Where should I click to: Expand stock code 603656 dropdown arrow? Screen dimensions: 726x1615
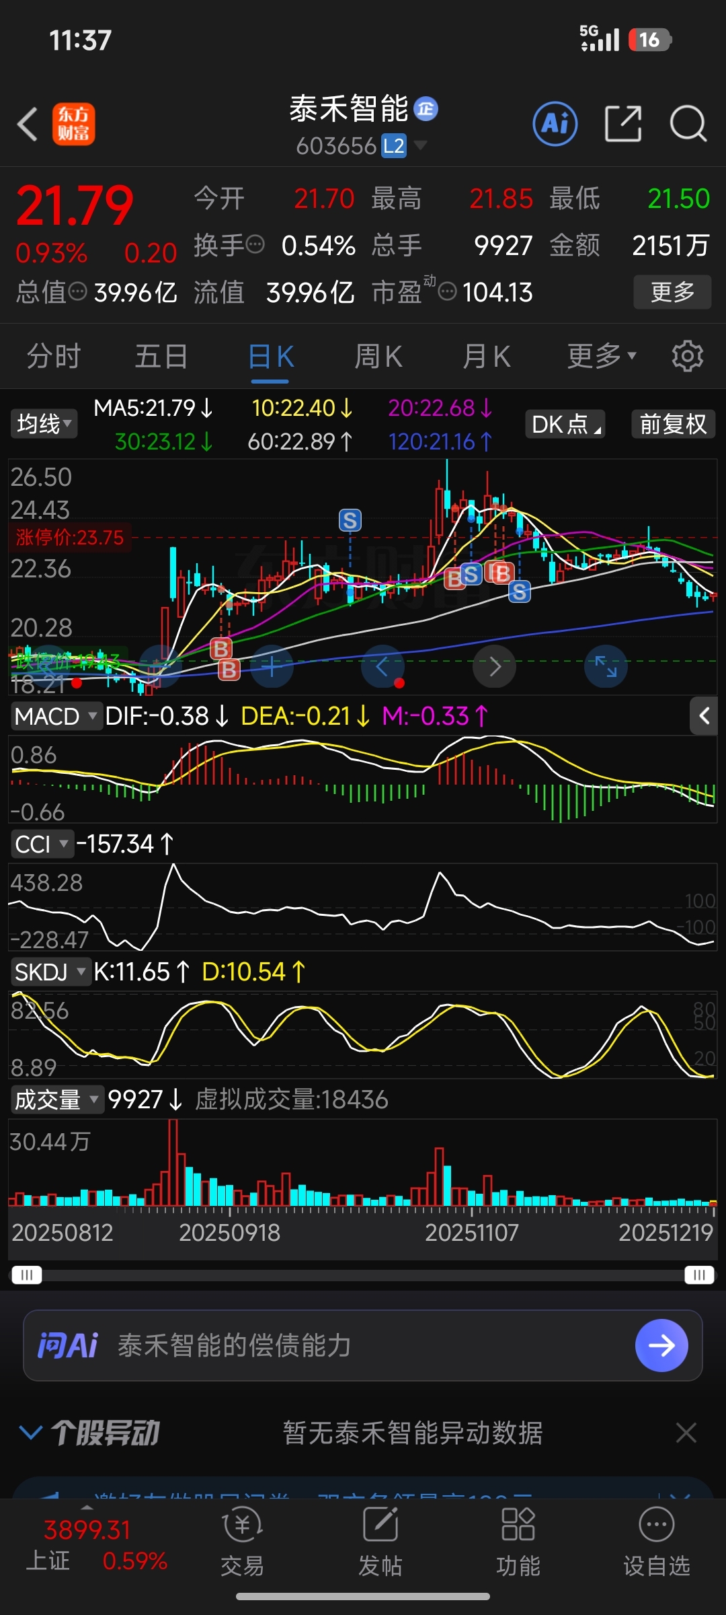coord(421,145)
